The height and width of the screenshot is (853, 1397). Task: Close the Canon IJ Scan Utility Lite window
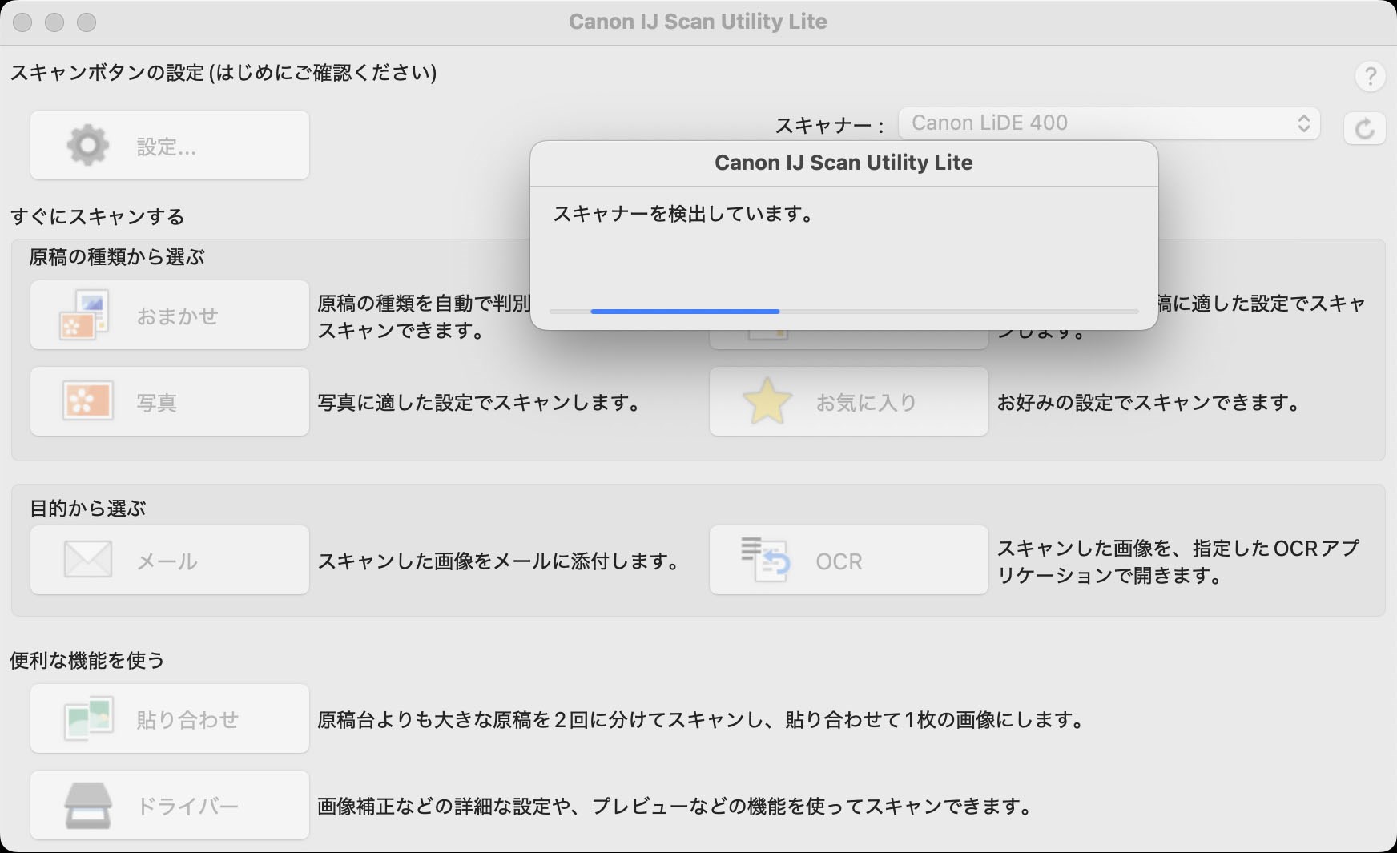[x=21, y=23]
